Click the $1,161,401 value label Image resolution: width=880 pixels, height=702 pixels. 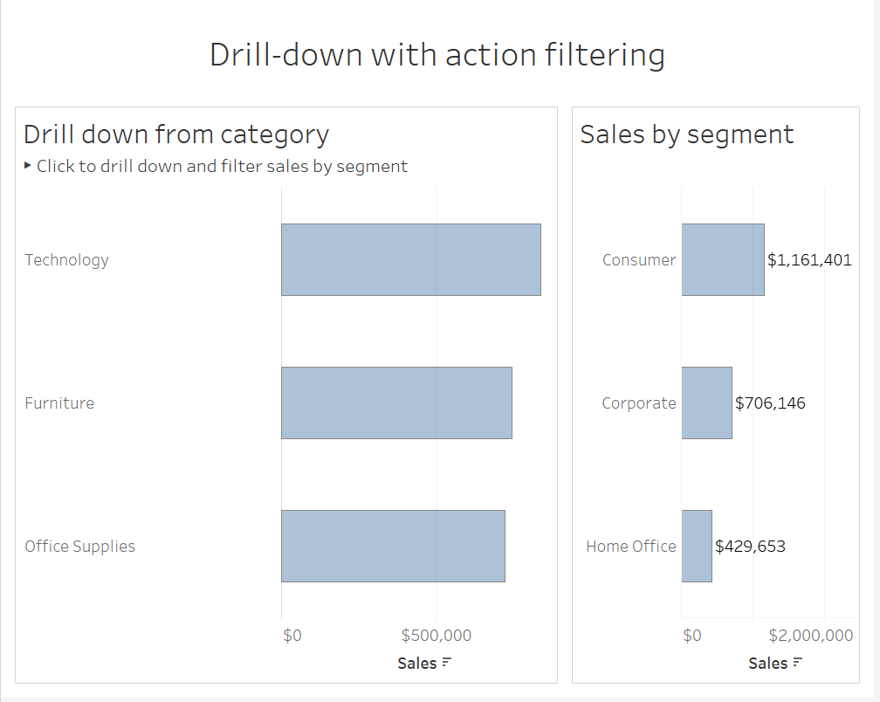point(809,259)
